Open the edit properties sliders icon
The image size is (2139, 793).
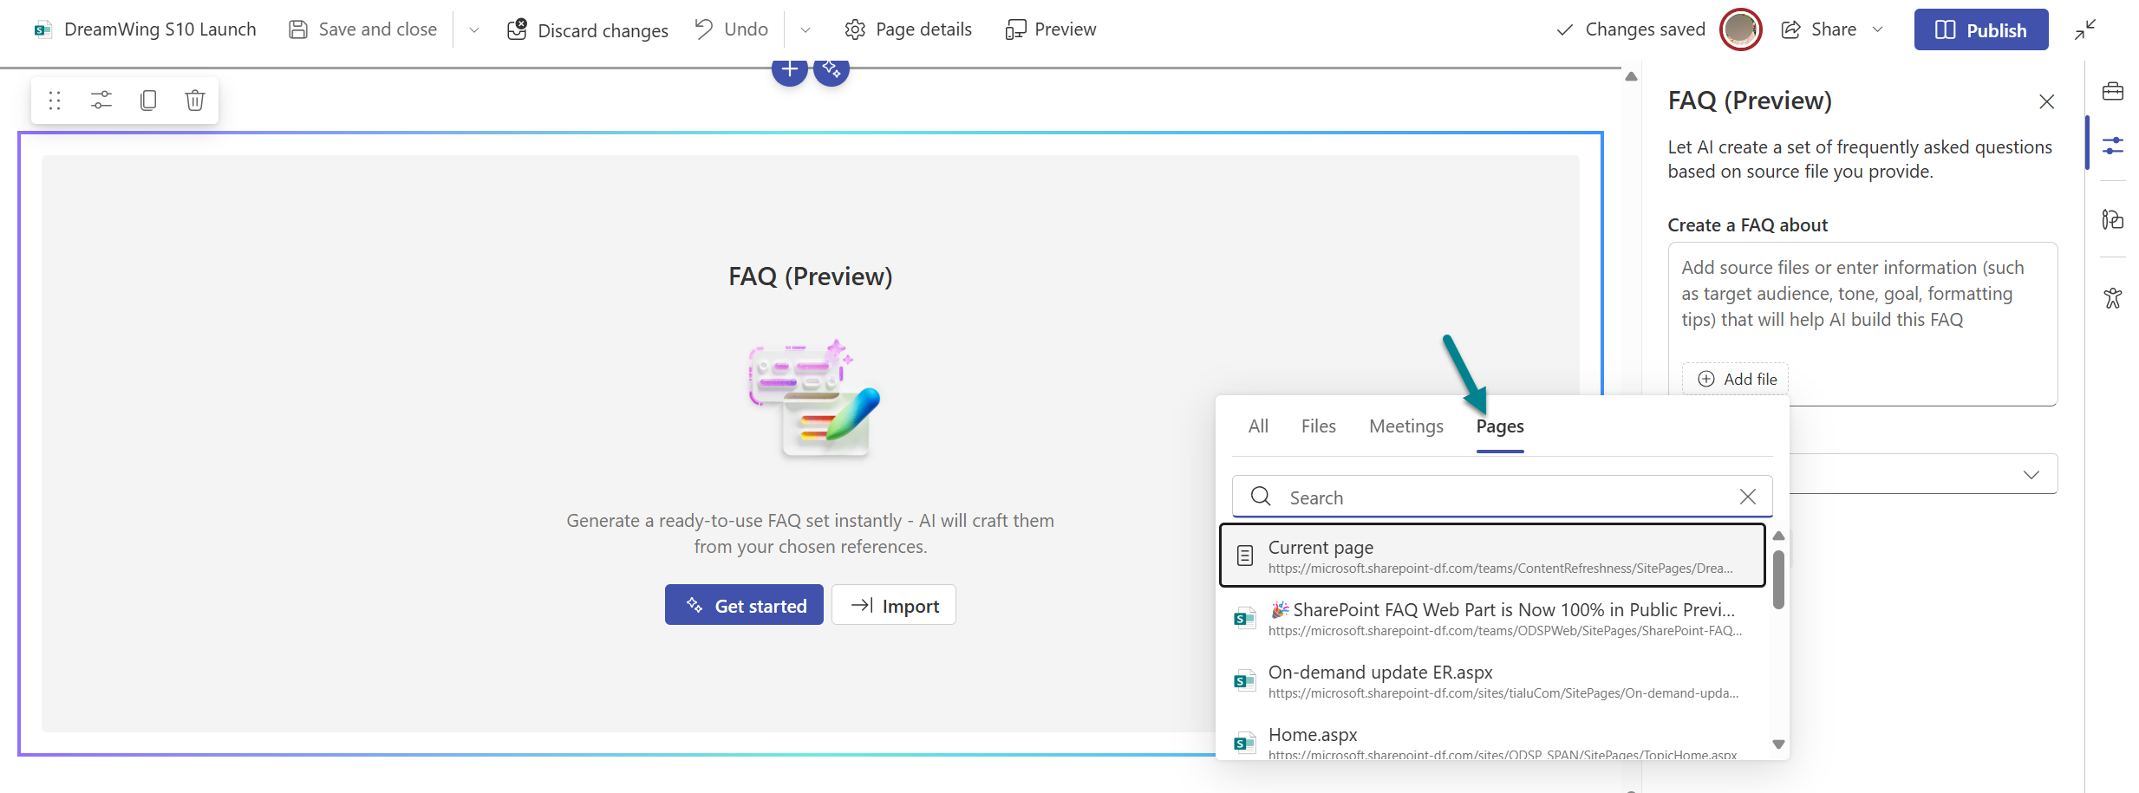tap(101, 101)
